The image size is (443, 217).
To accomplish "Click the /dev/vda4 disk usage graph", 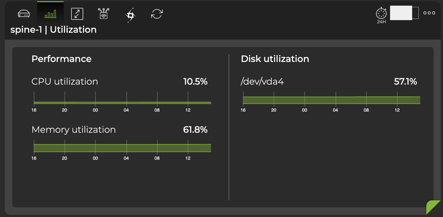I will [x=331, y=100].
